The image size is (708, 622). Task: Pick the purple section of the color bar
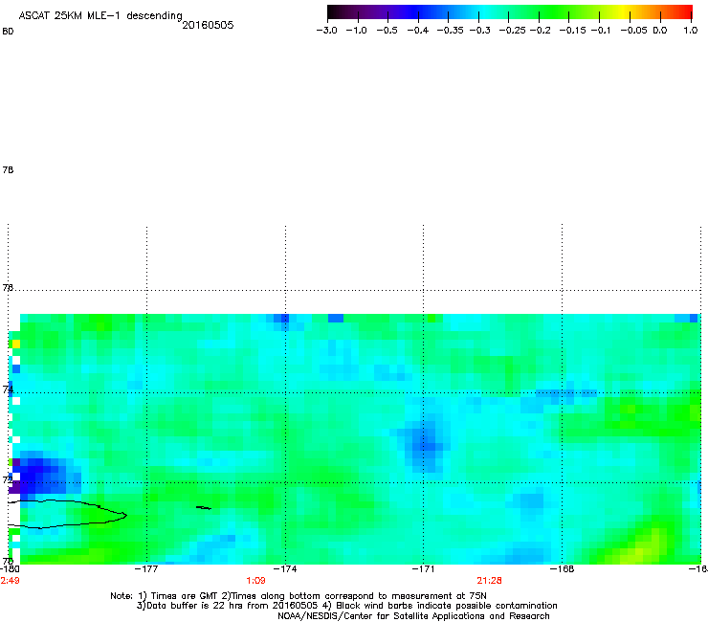[384, 11]
